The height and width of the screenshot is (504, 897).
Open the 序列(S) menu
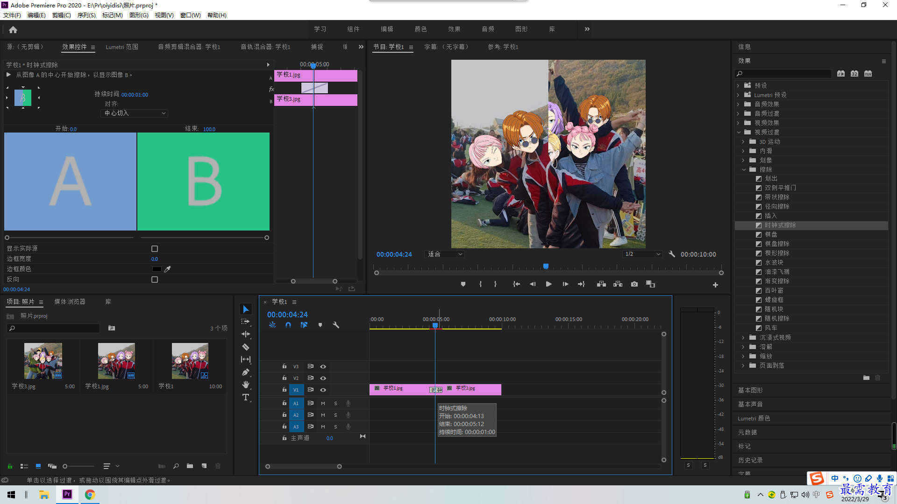click(x=86, y=15)
